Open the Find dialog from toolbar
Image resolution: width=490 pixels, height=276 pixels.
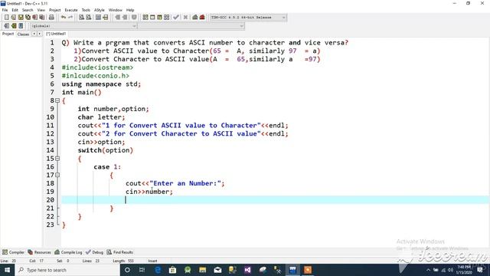82,18
